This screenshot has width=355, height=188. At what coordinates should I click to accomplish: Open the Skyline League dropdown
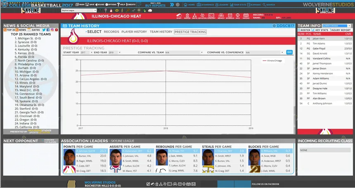79,10
